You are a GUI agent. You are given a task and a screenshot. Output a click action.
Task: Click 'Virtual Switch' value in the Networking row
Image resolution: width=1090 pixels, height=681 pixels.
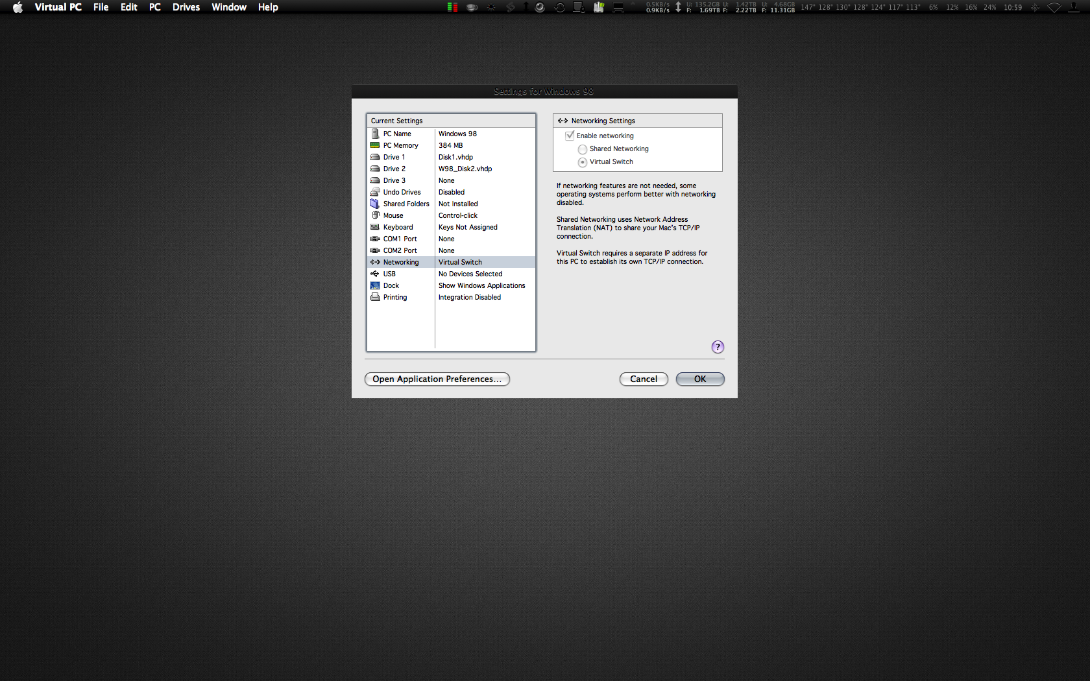[460, 262]
